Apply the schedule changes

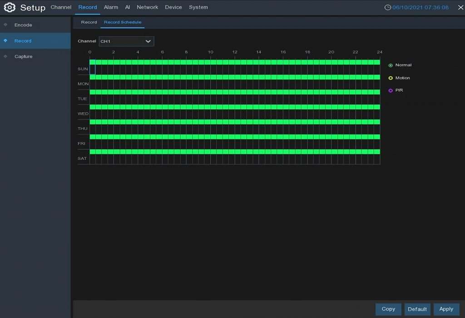446,309
